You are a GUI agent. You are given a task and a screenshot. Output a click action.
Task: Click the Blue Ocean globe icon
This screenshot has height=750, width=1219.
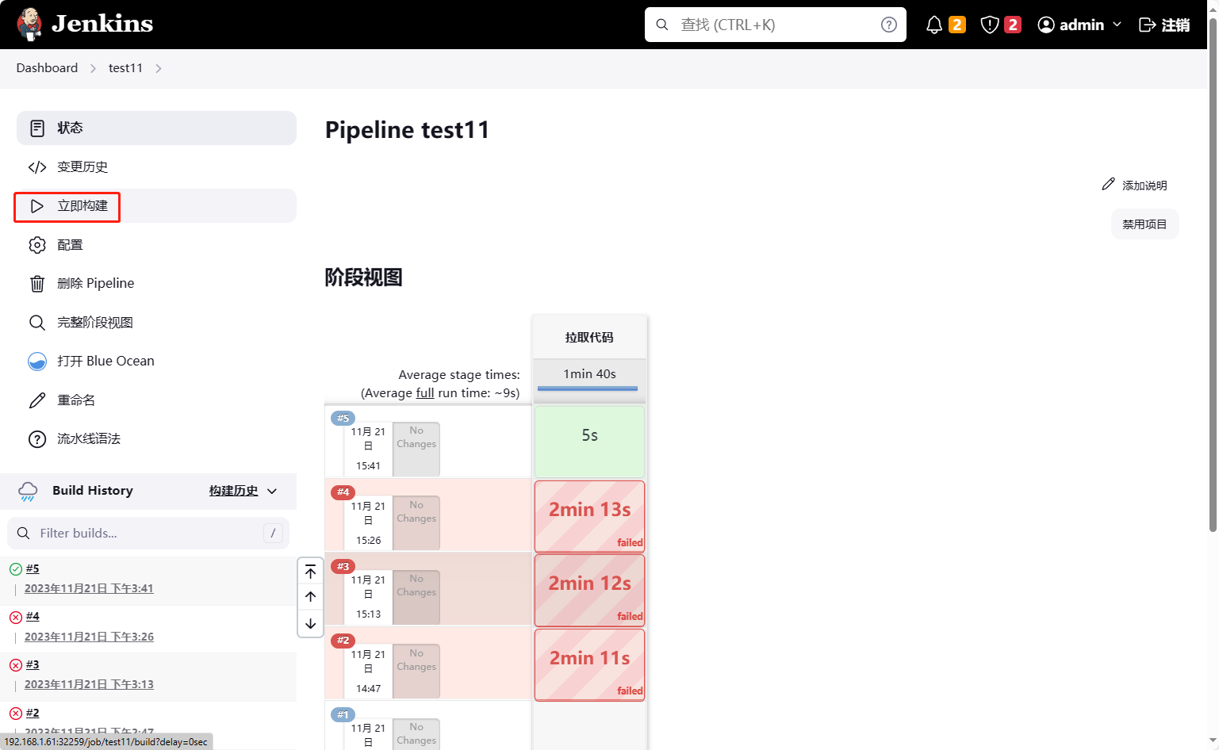click(x=37, y=362)
